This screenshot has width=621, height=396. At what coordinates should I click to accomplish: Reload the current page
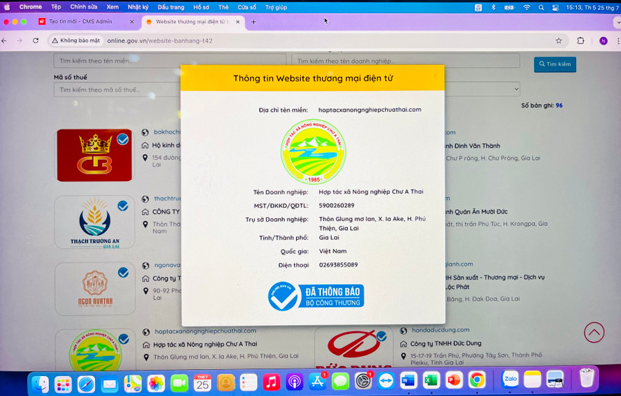tap(36, 41)
